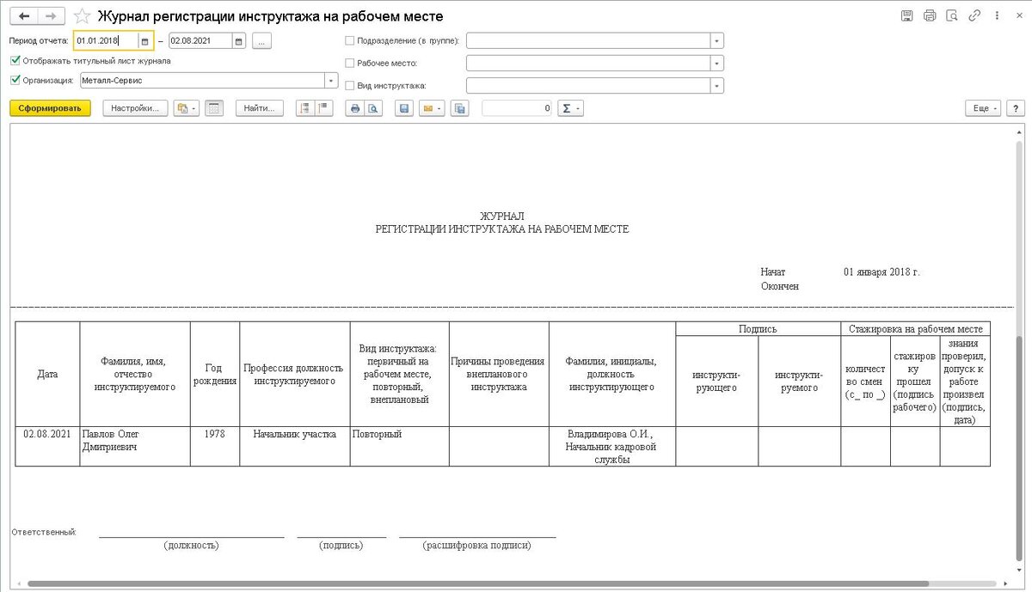Viewport: 1032px width, 592px height.
Task: Click the Найти... search button
Action: [x=260, y=108]
